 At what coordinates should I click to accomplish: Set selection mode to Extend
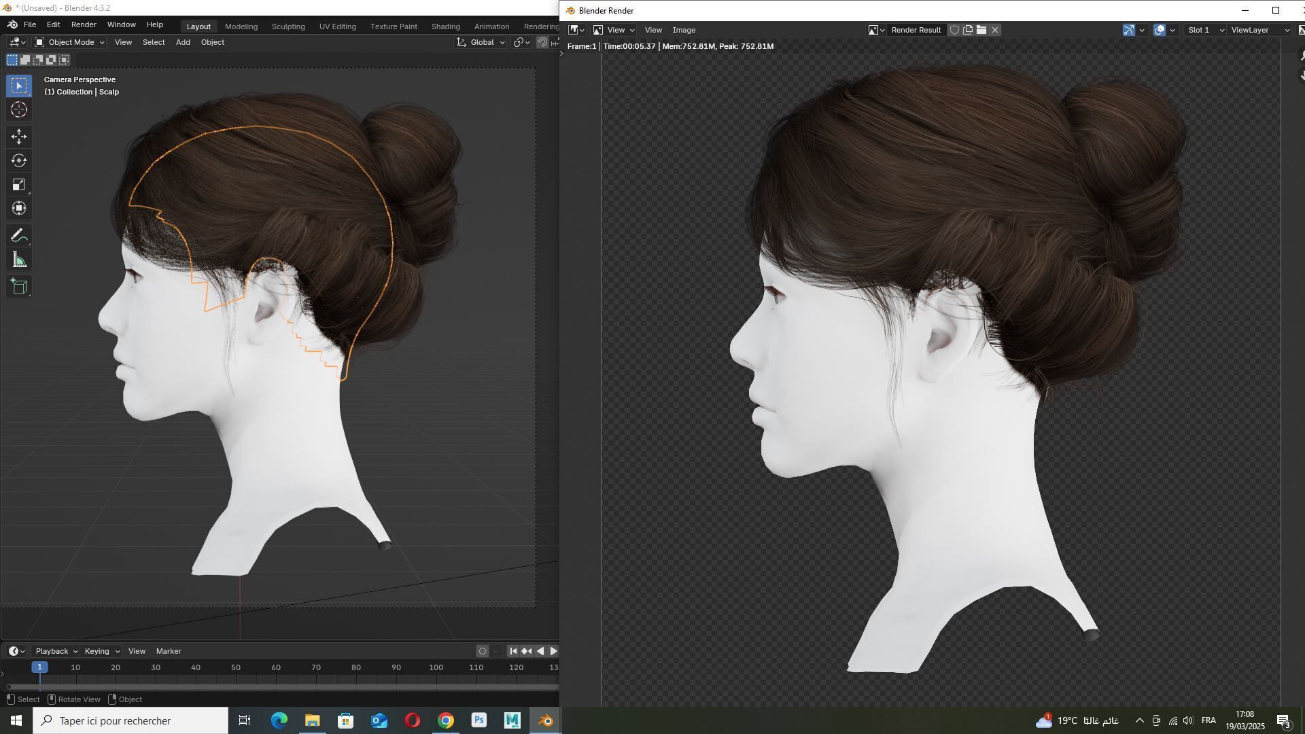click(25, 60)
